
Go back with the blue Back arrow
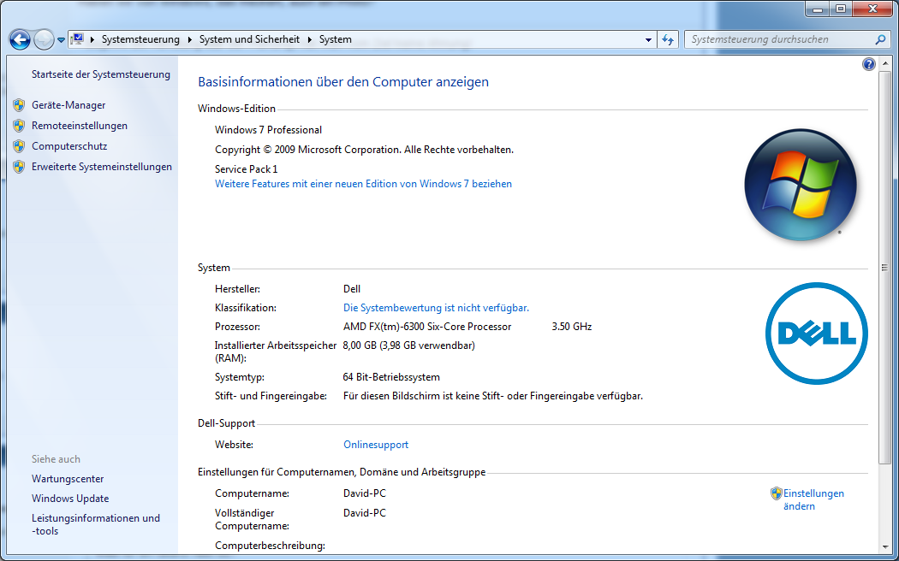coord(20,39)
